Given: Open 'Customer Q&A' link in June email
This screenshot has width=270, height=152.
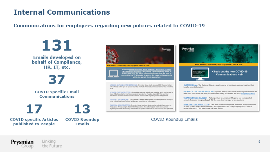Looking at the screenshot, I should (x=190, y=85).
